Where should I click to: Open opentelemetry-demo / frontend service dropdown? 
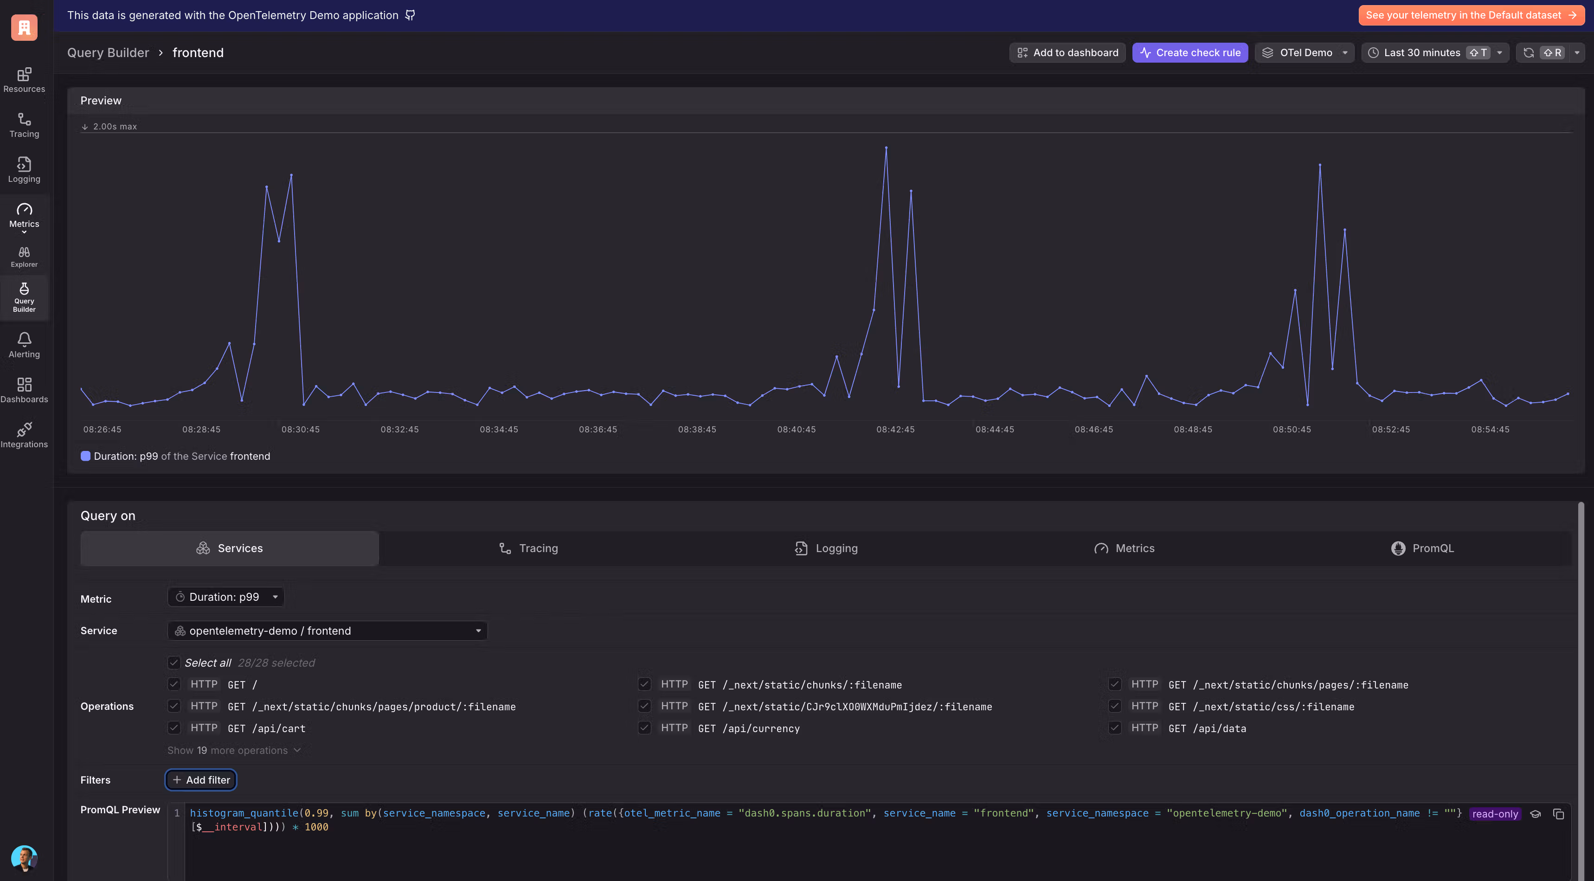coord(328,630)
